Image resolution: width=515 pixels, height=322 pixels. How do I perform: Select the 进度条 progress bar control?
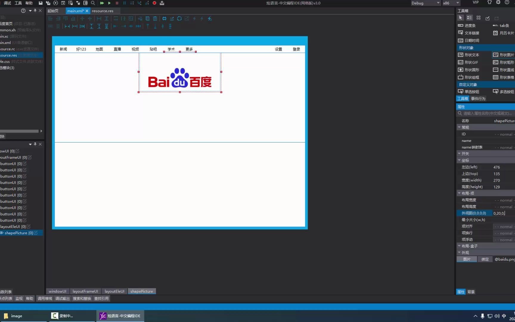click(x=467, y=26)
